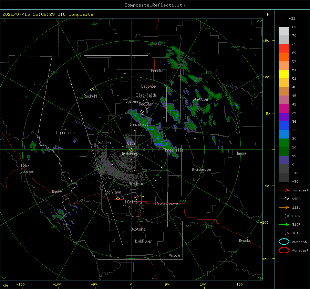310x289 pixels.
Task: Click the RockyMH label
Action: [91, 96]
